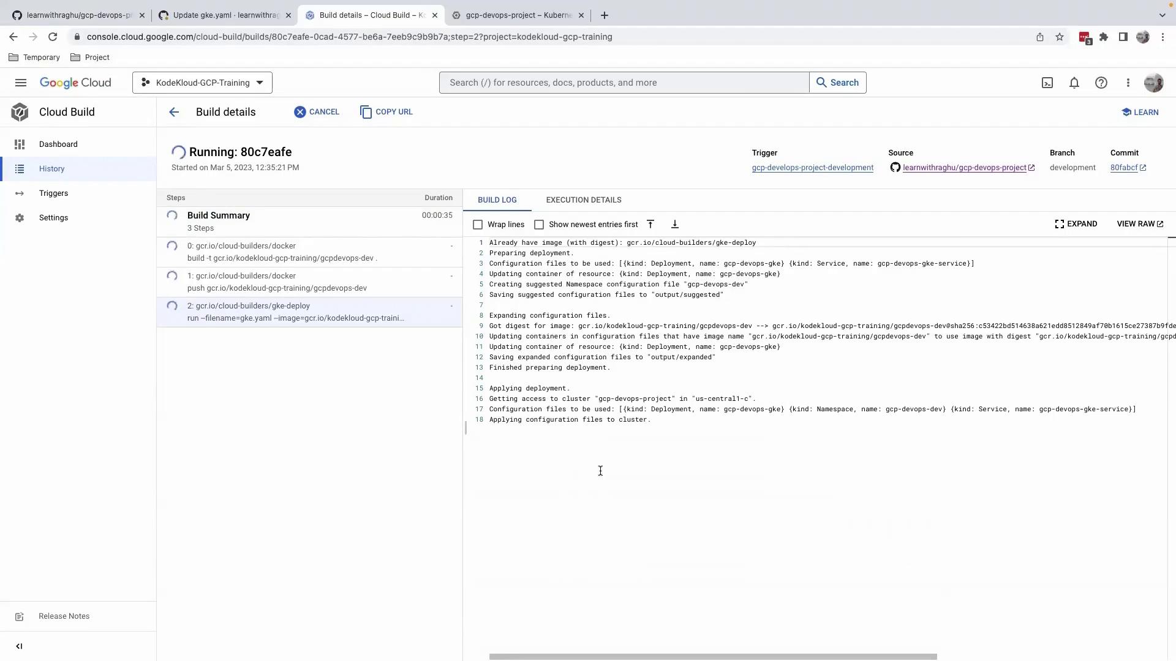Image resolution: width=1176 pixels, height=661 pixels.
Task: Open Cloud Shell terminal icon
Action: tap(1047, 83)
